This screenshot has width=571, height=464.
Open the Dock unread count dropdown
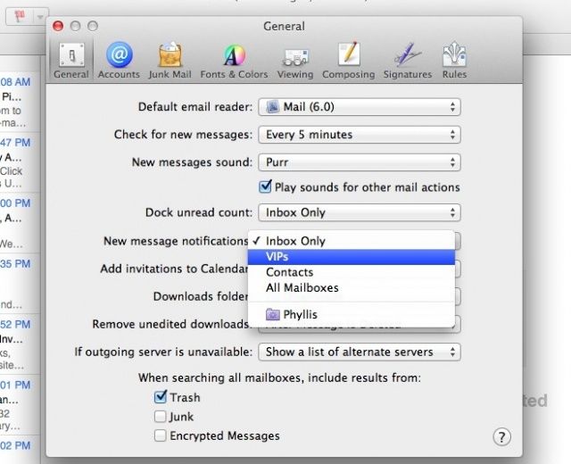360,212
